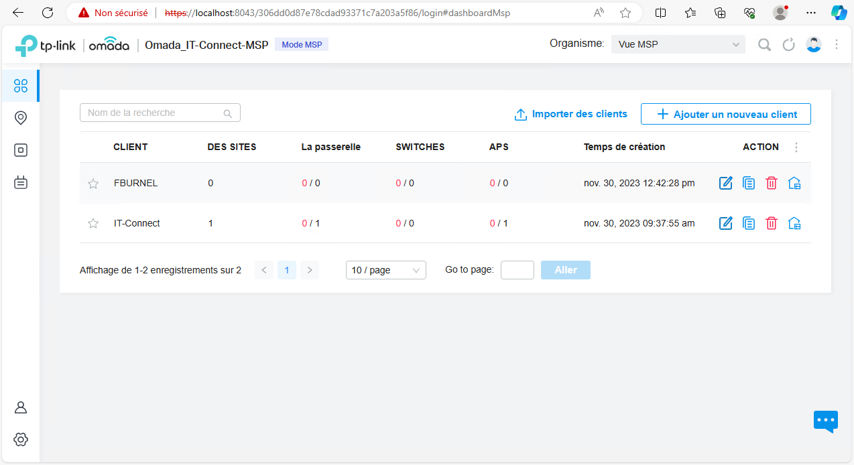
Task: Open the settings gear in the sidebar
Action: coord(21,440)
